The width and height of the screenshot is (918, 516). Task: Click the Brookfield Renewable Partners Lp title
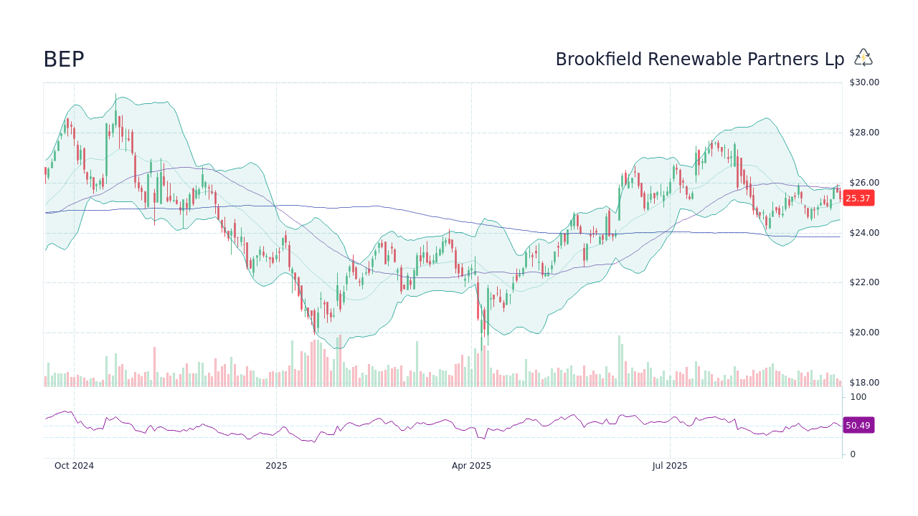700,59
